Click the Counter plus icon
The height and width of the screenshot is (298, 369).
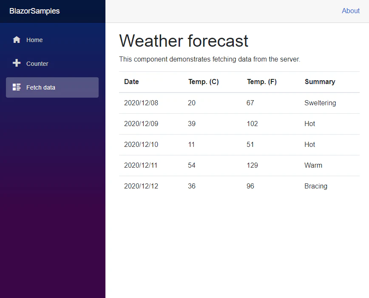[x=17, y=63]
